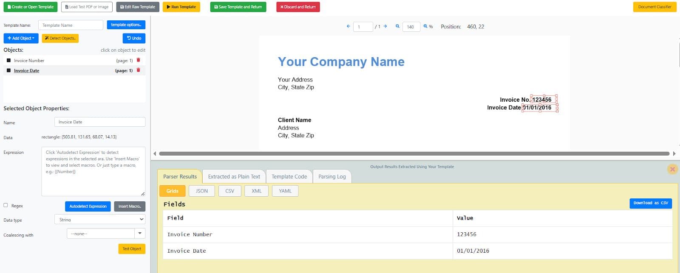Go to next page arrow

pos(385,26)
